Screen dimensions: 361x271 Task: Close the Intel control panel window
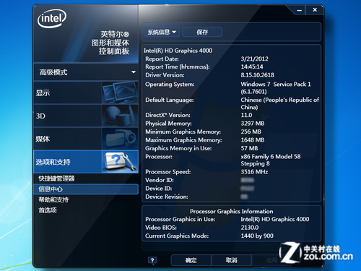(x=315, y=10)
